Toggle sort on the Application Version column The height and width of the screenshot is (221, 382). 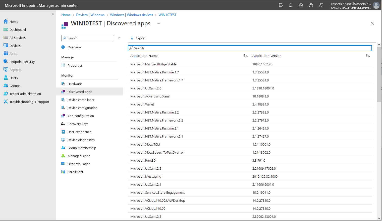[368, 56]
